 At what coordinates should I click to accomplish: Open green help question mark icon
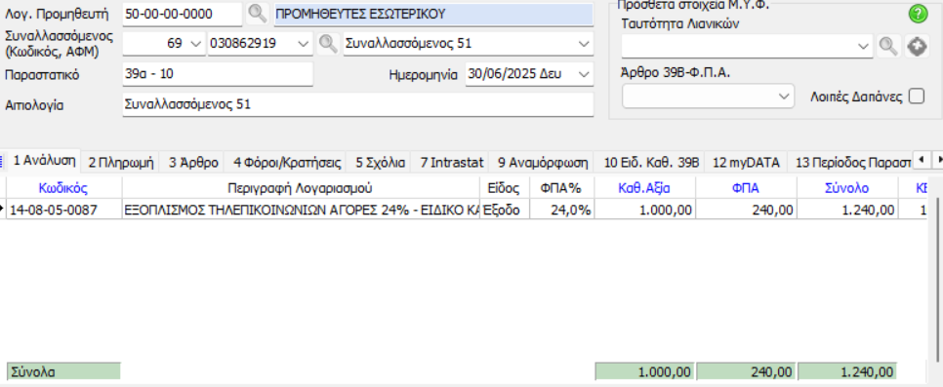point(918,14)
